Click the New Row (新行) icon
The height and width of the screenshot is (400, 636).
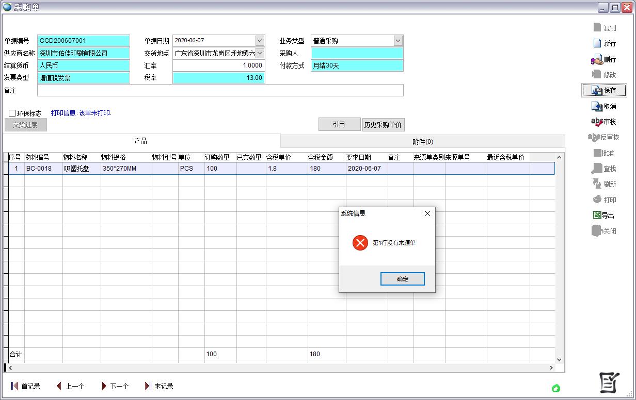tap(597, 44)
